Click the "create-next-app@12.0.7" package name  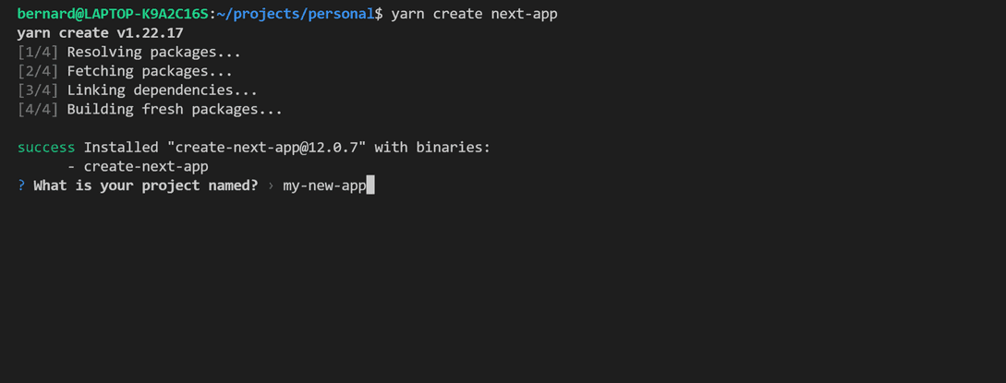pos(271,148)
